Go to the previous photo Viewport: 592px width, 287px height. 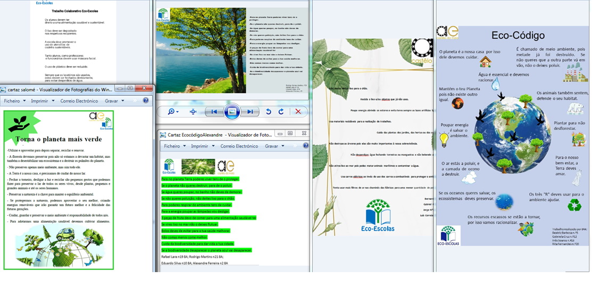click(x=214, y=112)
